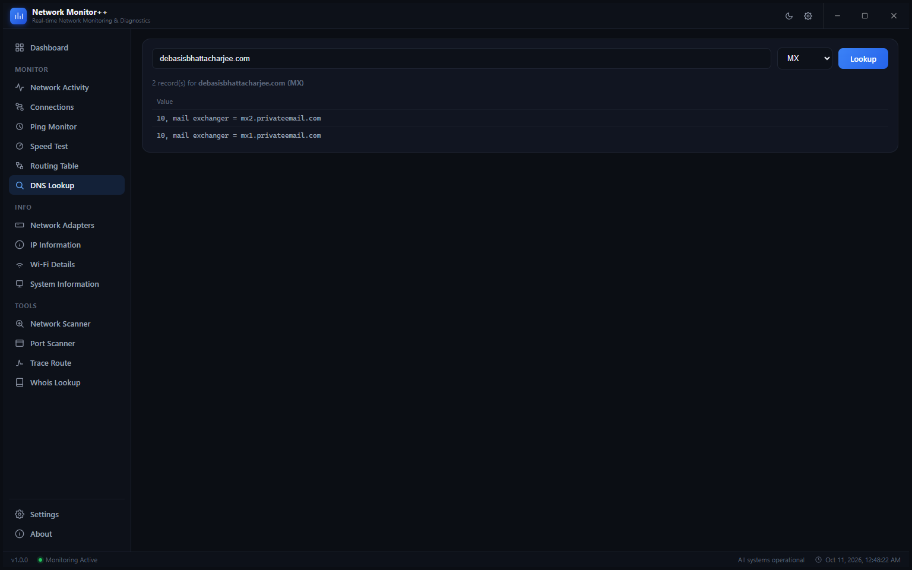The image size is (912, 570).
Task: Click the Network Monitor++ app logo
Action: [18, 16]
